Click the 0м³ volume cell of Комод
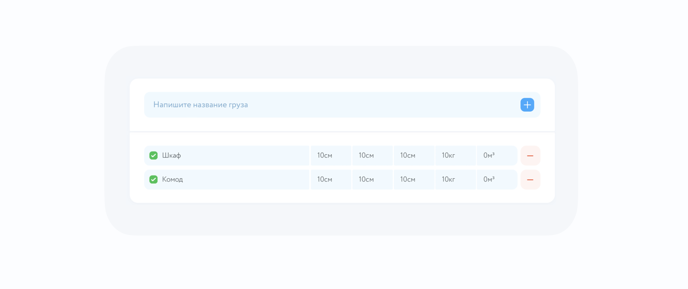This screenshot has height=289, width=688. (x=497, y=179)
